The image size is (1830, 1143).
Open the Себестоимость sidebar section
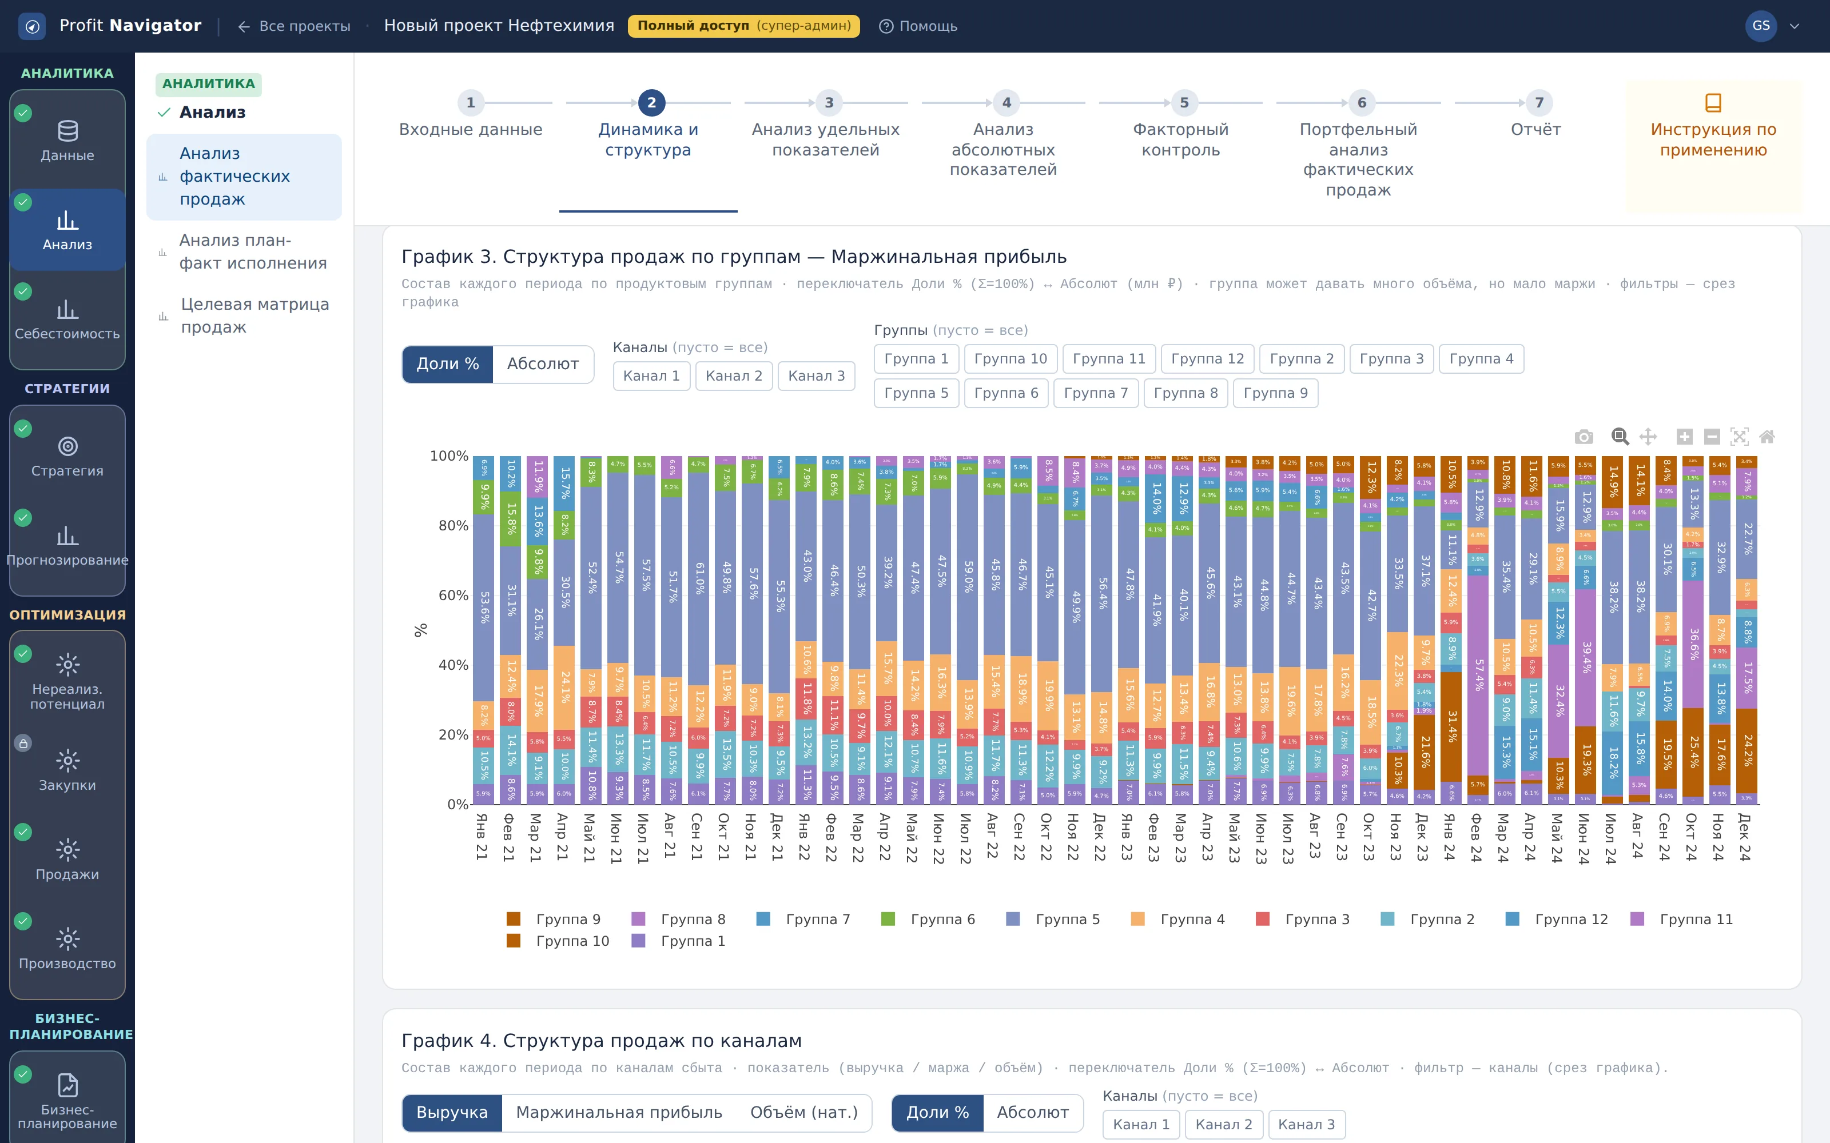tap(67, 320)
